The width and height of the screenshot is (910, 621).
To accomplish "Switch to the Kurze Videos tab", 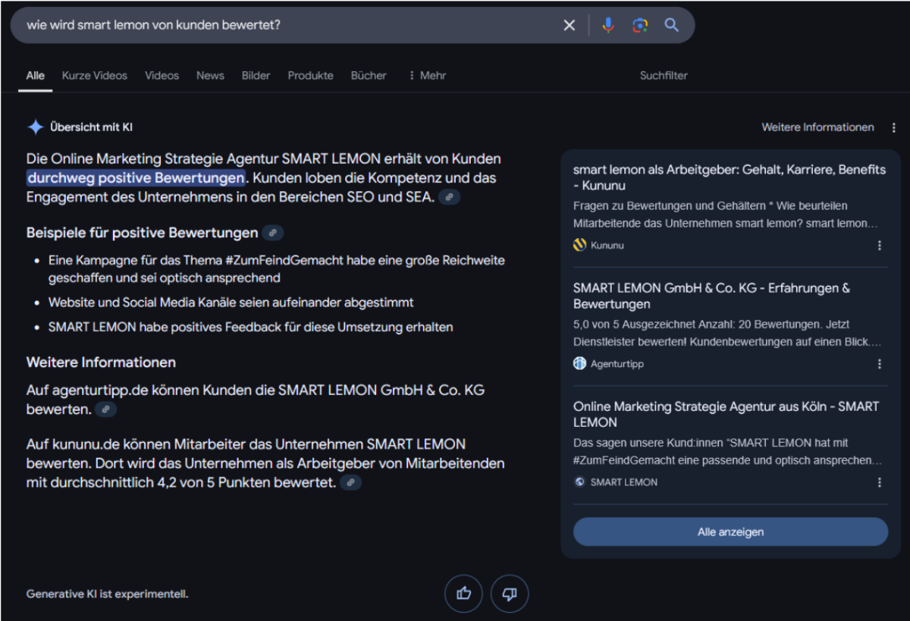I will point(95,76).
